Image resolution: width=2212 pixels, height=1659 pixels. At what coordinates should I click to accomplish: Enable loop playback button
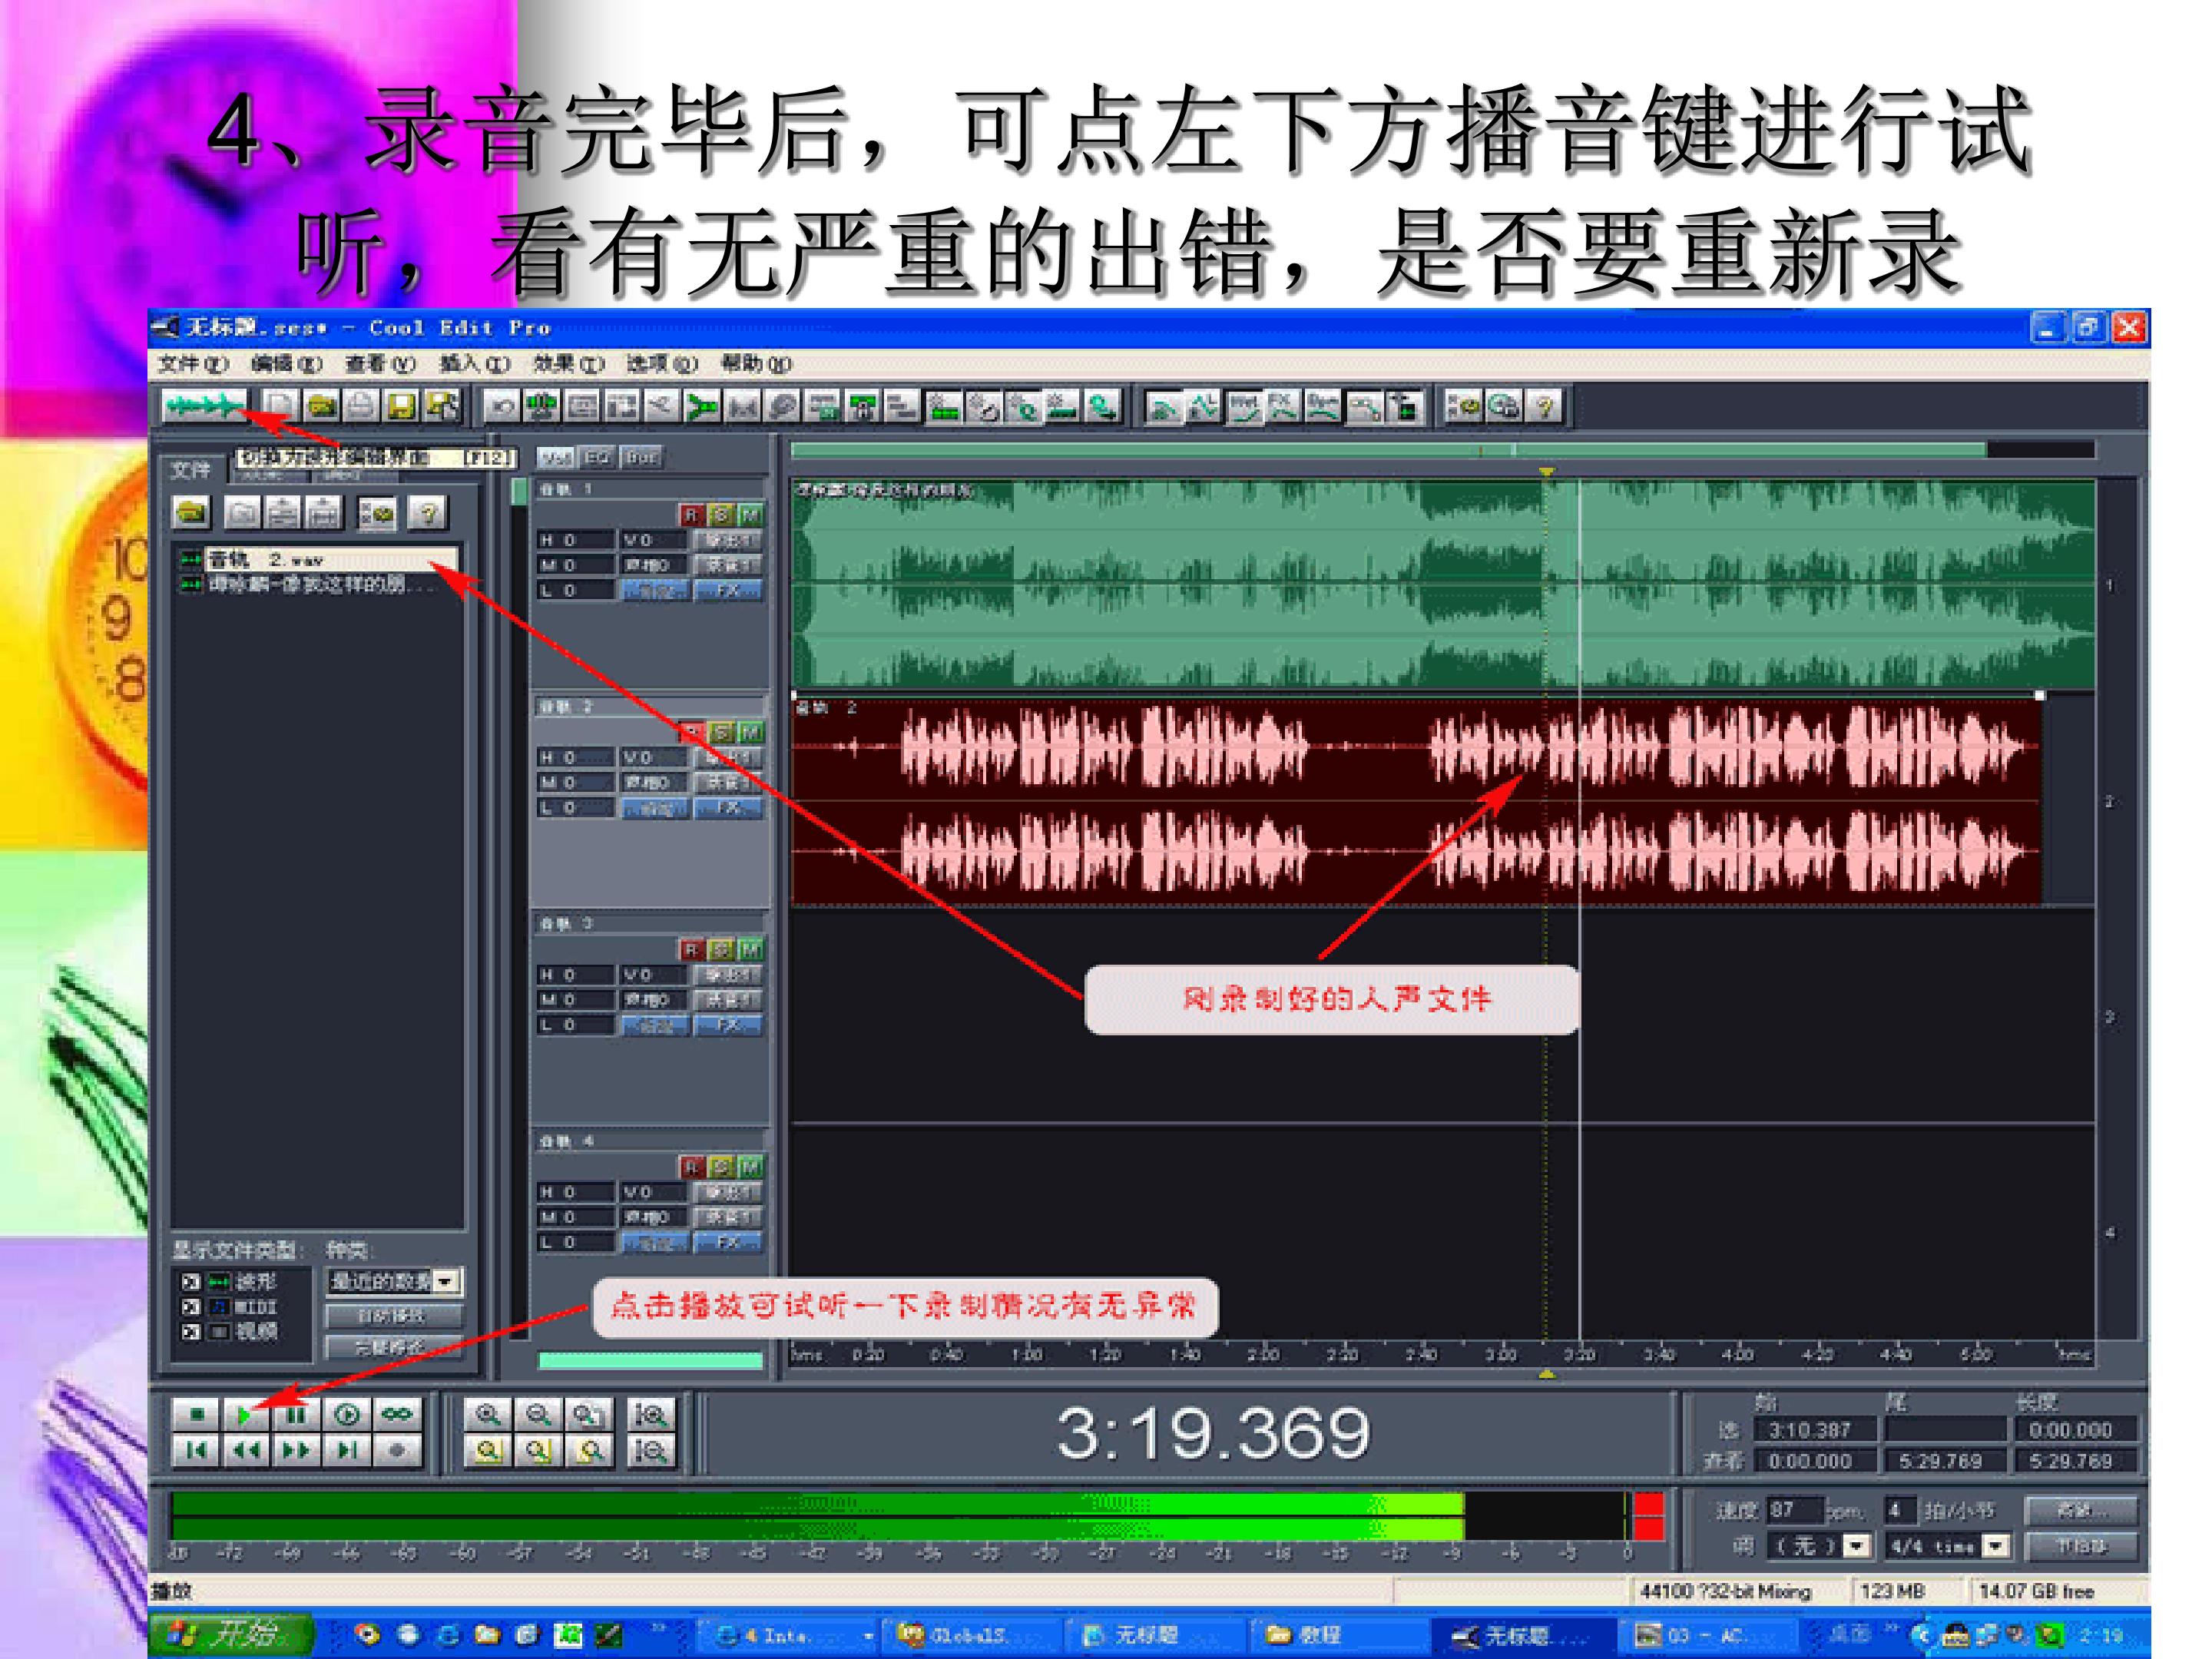(x=397, y=1414)
